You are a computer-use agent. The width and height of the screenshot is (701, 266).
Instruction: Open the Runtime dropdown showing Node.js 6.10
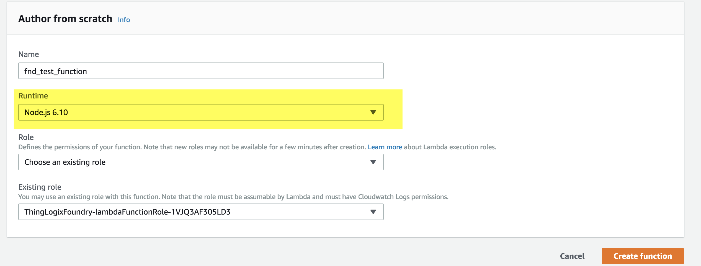[201, 112]
